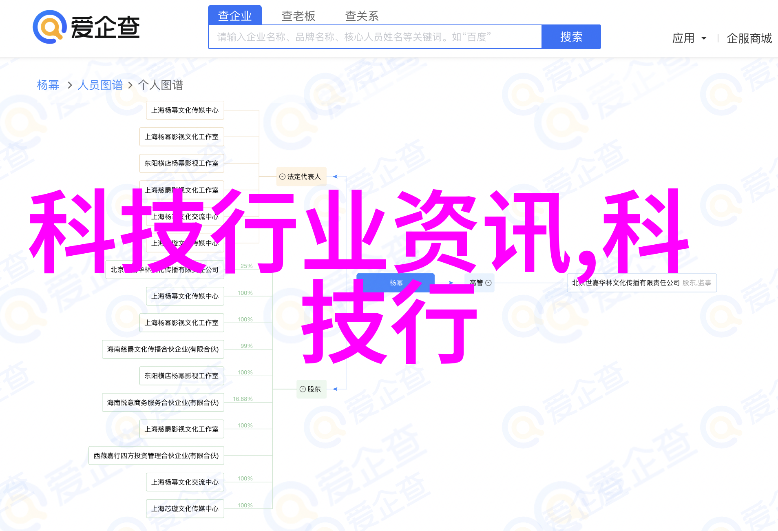This screenshot has height=531, width=778.
Task: Open 北京世嘉华林 node labeled 股东,监事
Action: coord(642,283)
